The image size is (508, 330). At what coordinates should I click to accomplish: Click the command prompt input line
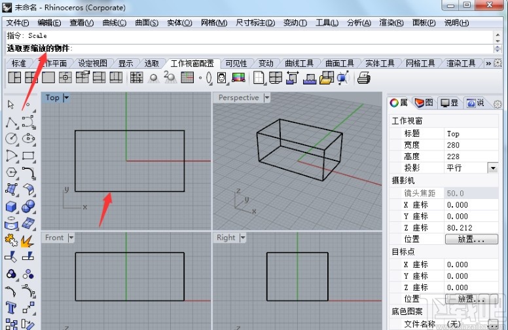point(249,48)
